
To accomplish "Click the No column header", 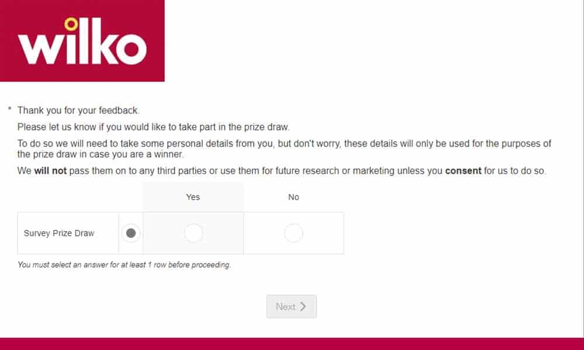I will click(294, 197).
